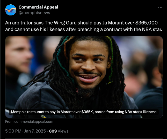This screenshot has height=139, width=167.
Task: Visit the @memphisnews handle
Action: (34, 13)
